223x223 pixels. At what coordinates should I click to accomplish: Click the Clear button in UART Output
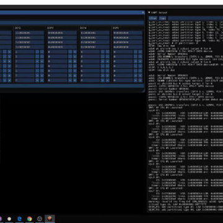click(153, 18)
